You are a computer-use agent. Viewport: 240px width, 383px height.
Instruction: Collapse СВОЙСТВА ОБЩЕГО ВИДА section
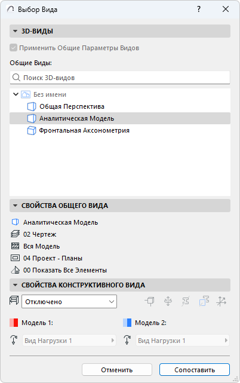point(15,206)
